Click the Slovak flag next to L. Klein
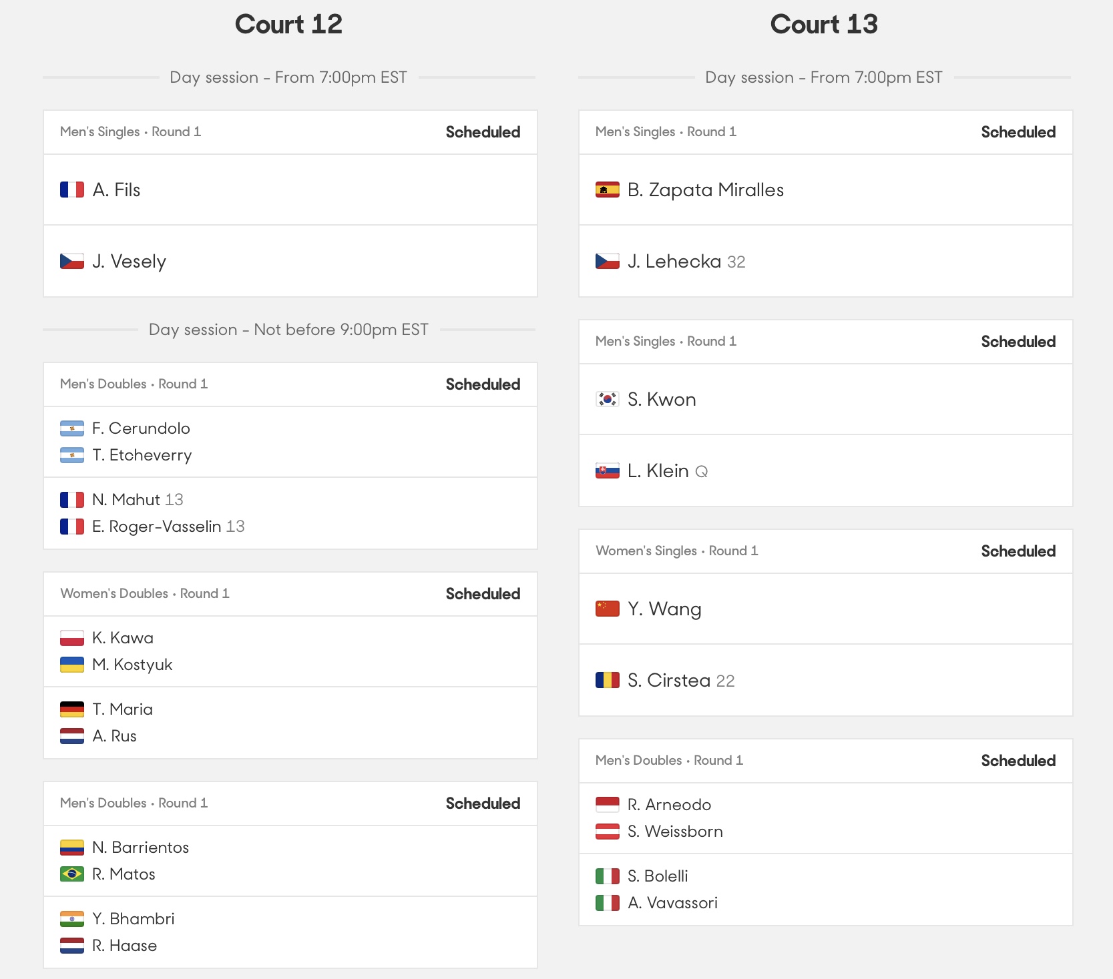Viewport: 1113px width, 979px height. coord(608,471)
